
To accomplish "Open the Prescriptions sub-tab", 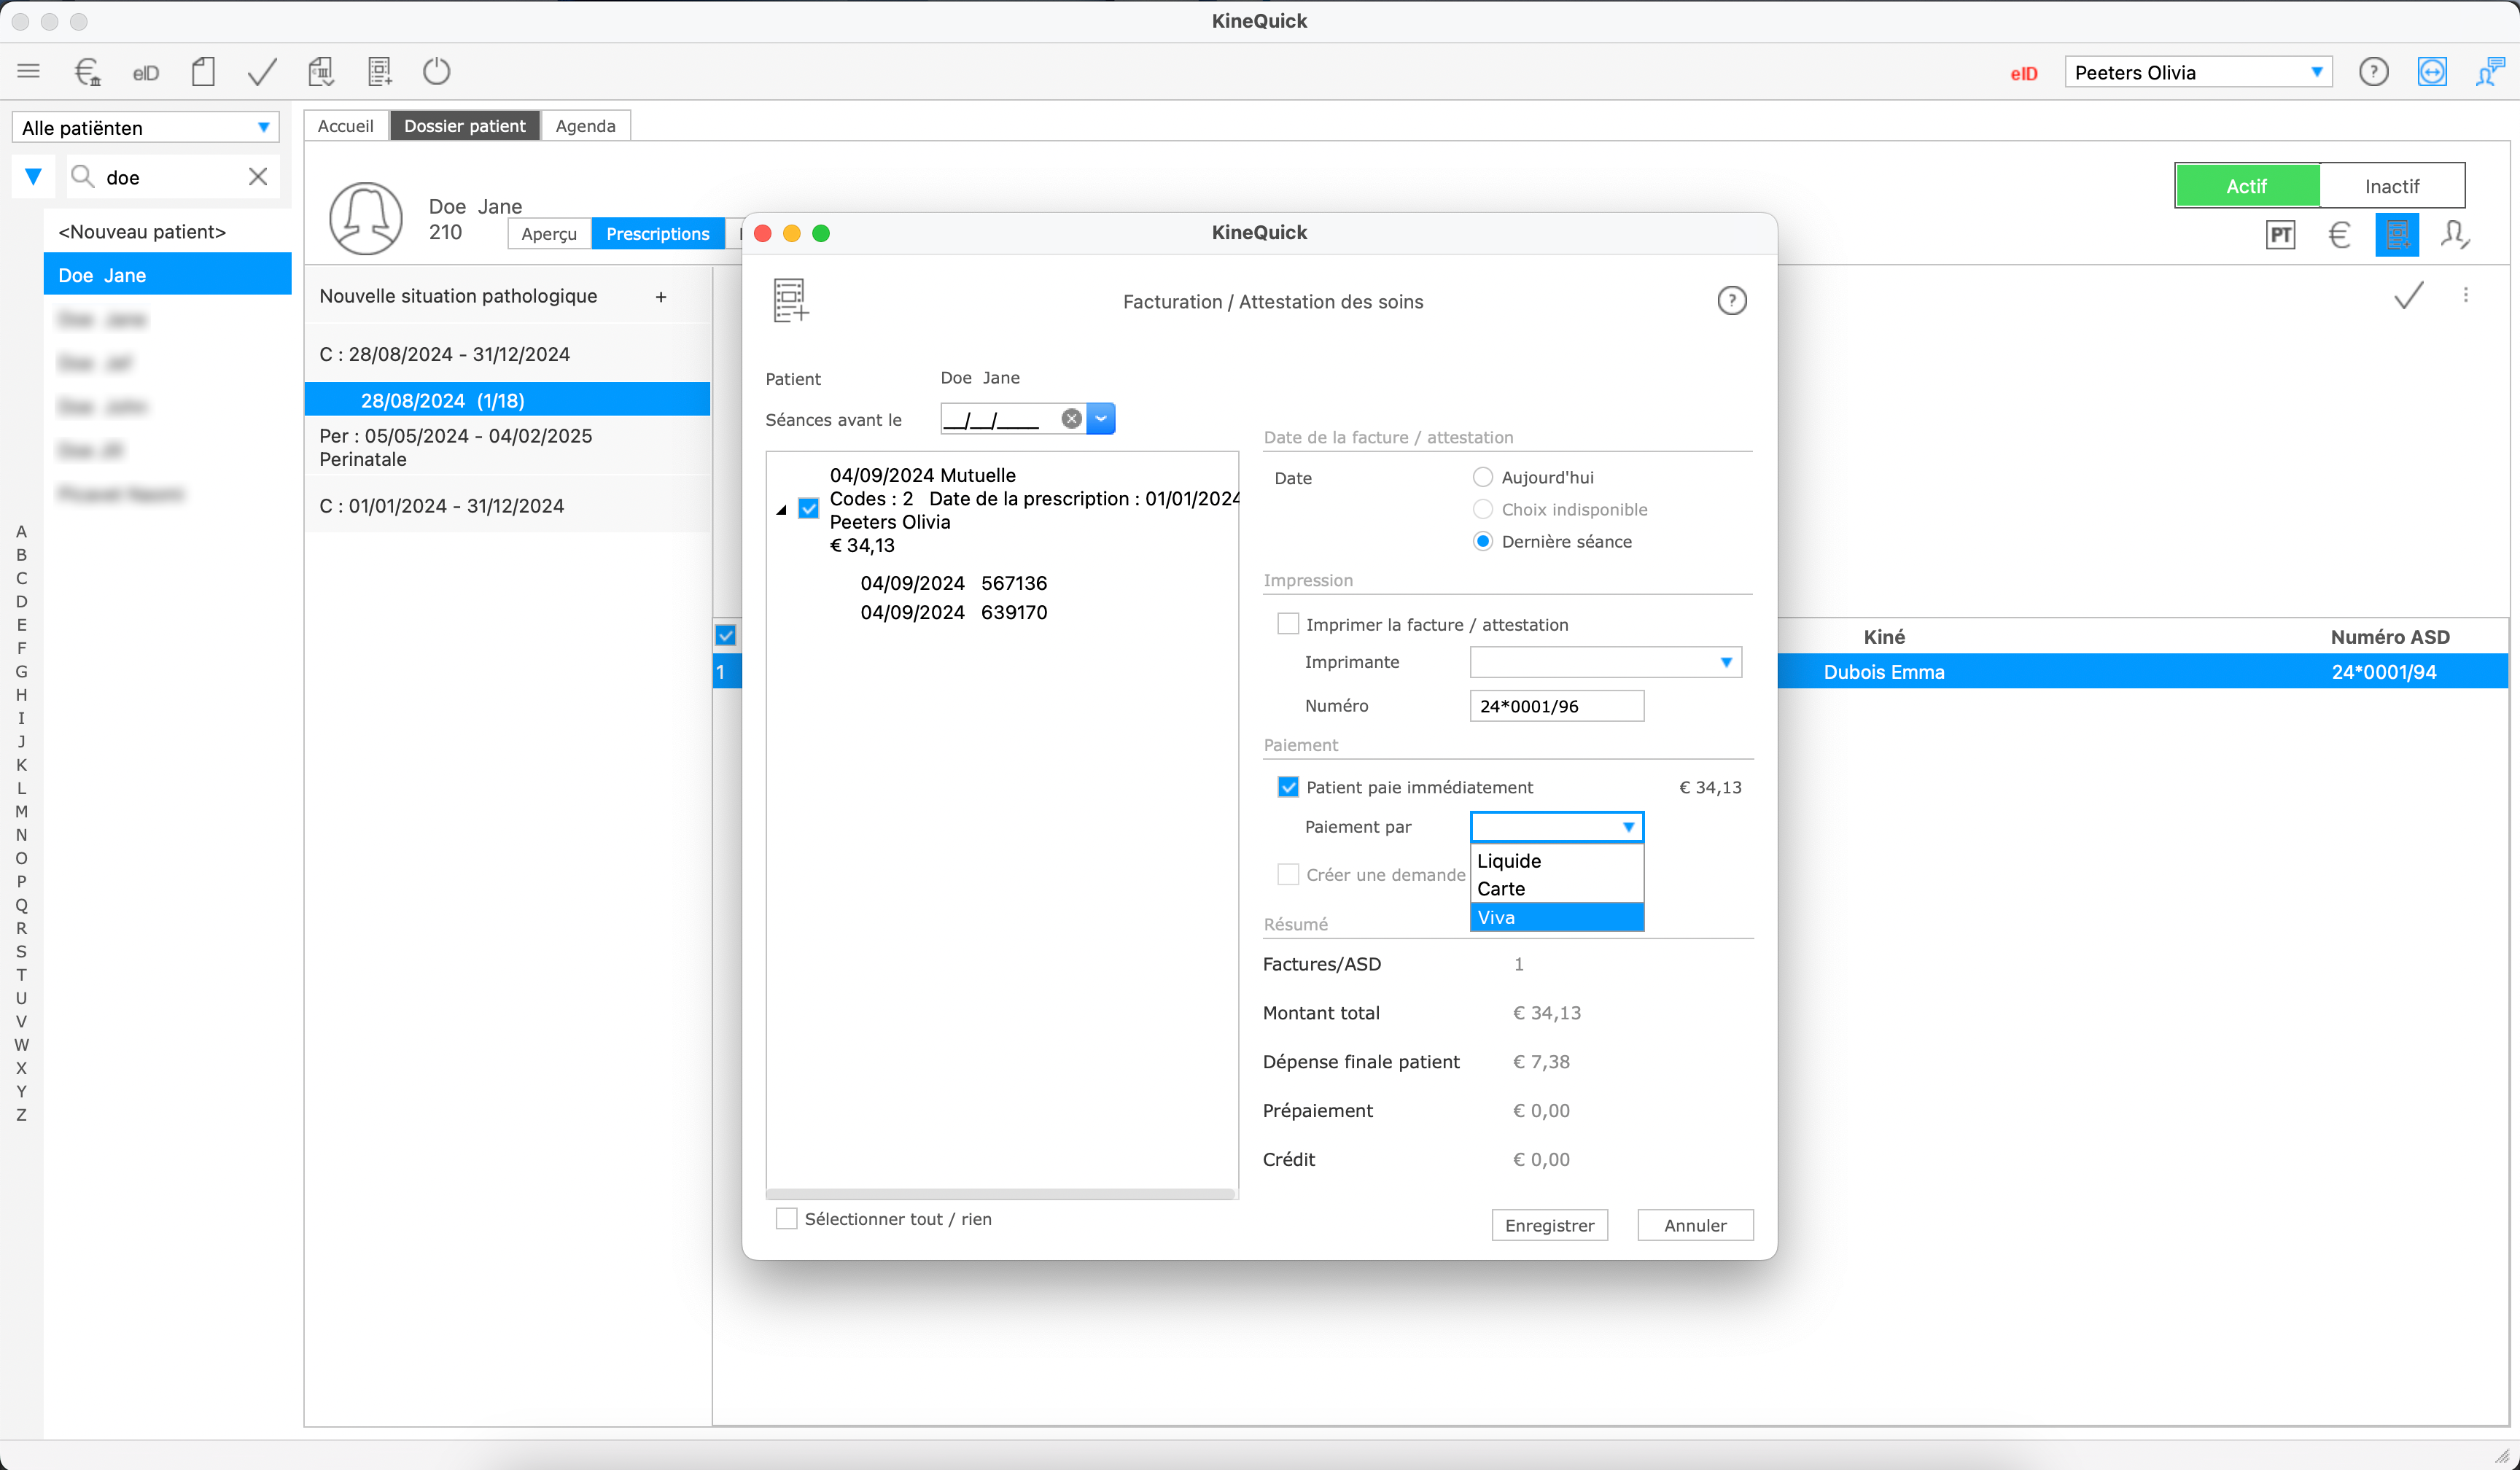I will point(658,233).
